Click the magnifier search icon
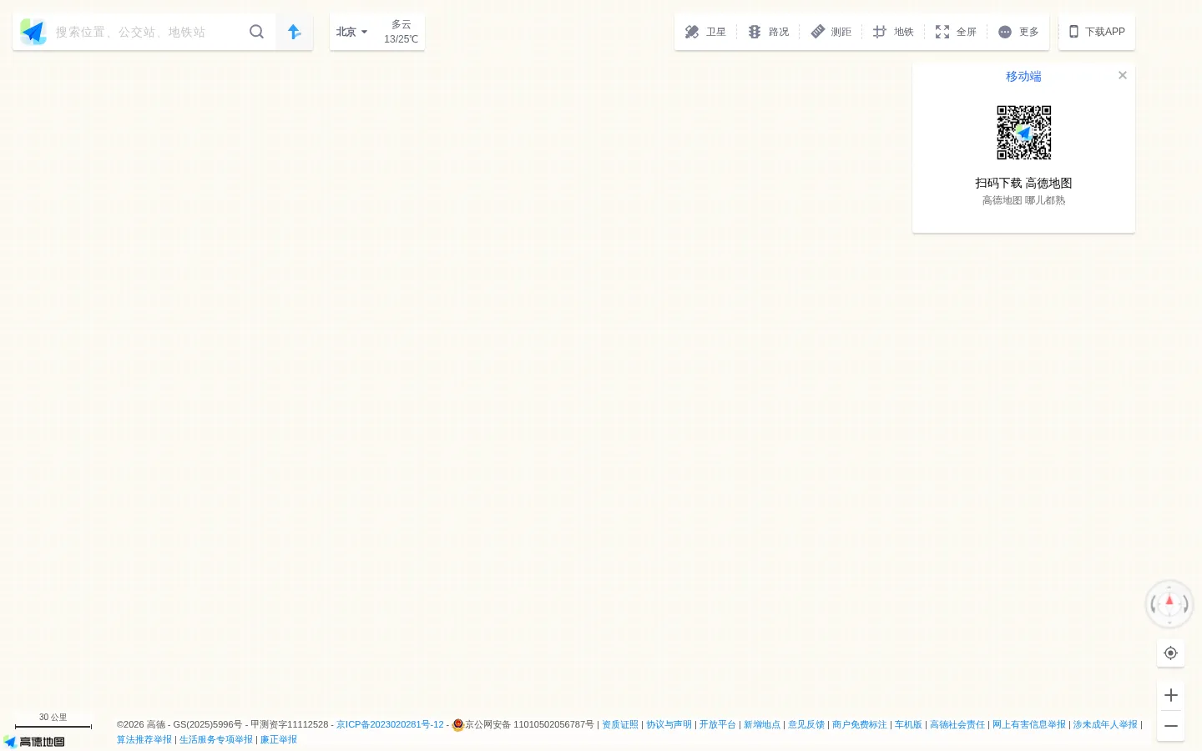 click(256, 32)
